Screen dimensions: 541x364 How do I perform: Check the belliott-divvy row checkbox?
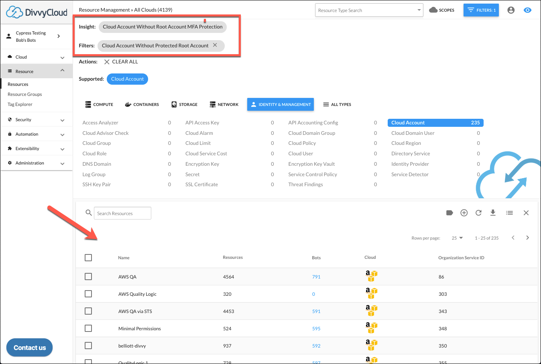pos(88,346)
